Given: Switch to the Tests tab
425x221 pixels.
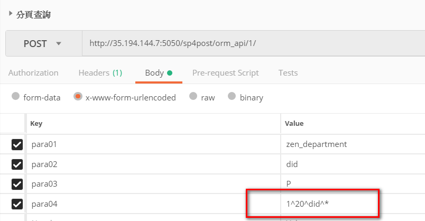Looking at the screenshot, I should [x=288, y=73].
